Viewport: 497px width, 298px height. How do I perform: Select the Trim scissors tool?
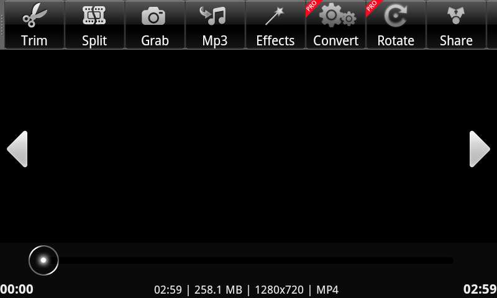[34, 25]
